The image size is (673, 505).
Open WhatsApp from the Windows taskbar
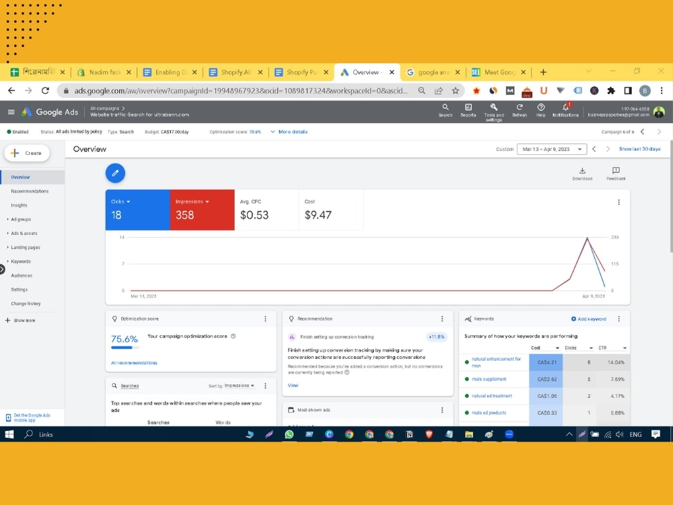[x=289, y=434]
